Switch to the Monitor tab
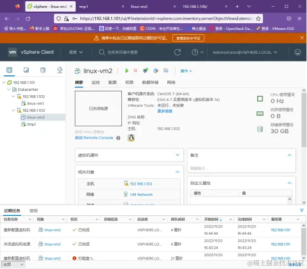 coord(96,82)
